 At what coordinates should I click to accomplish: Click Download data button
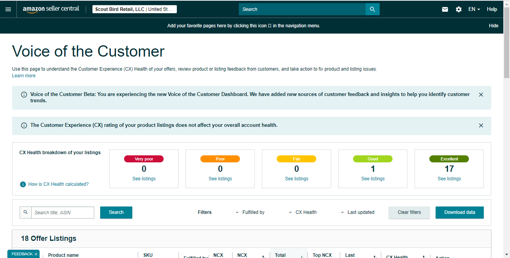460,212
